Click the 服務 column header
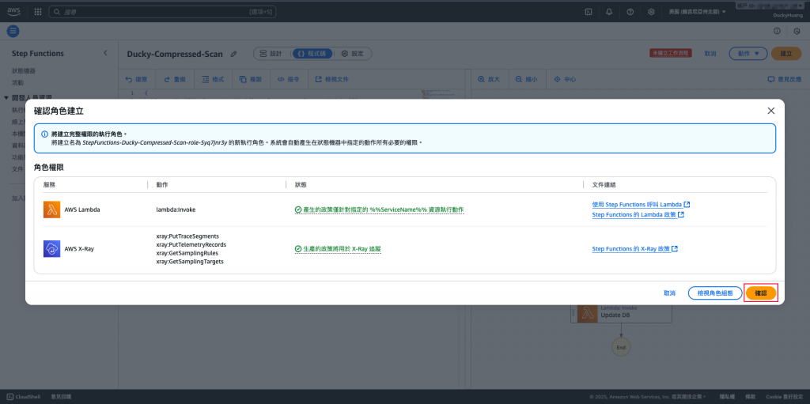The width and height of the screenshot is (810, 404). [48, 184]
